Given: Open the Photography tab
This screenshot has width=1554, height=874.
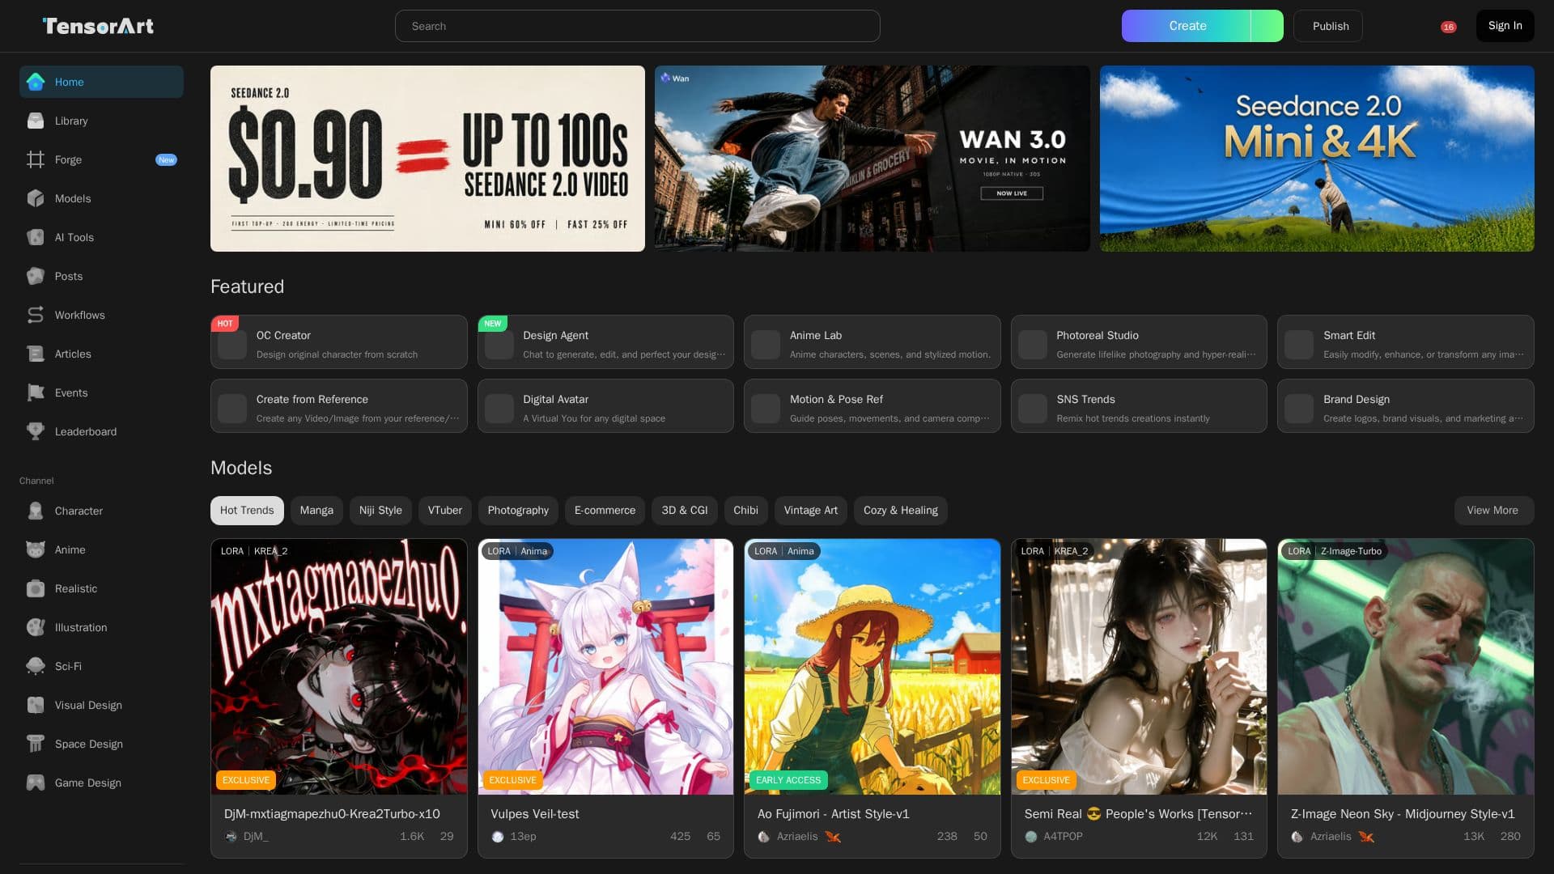Looking at the screenshot, I should (518, 511).
